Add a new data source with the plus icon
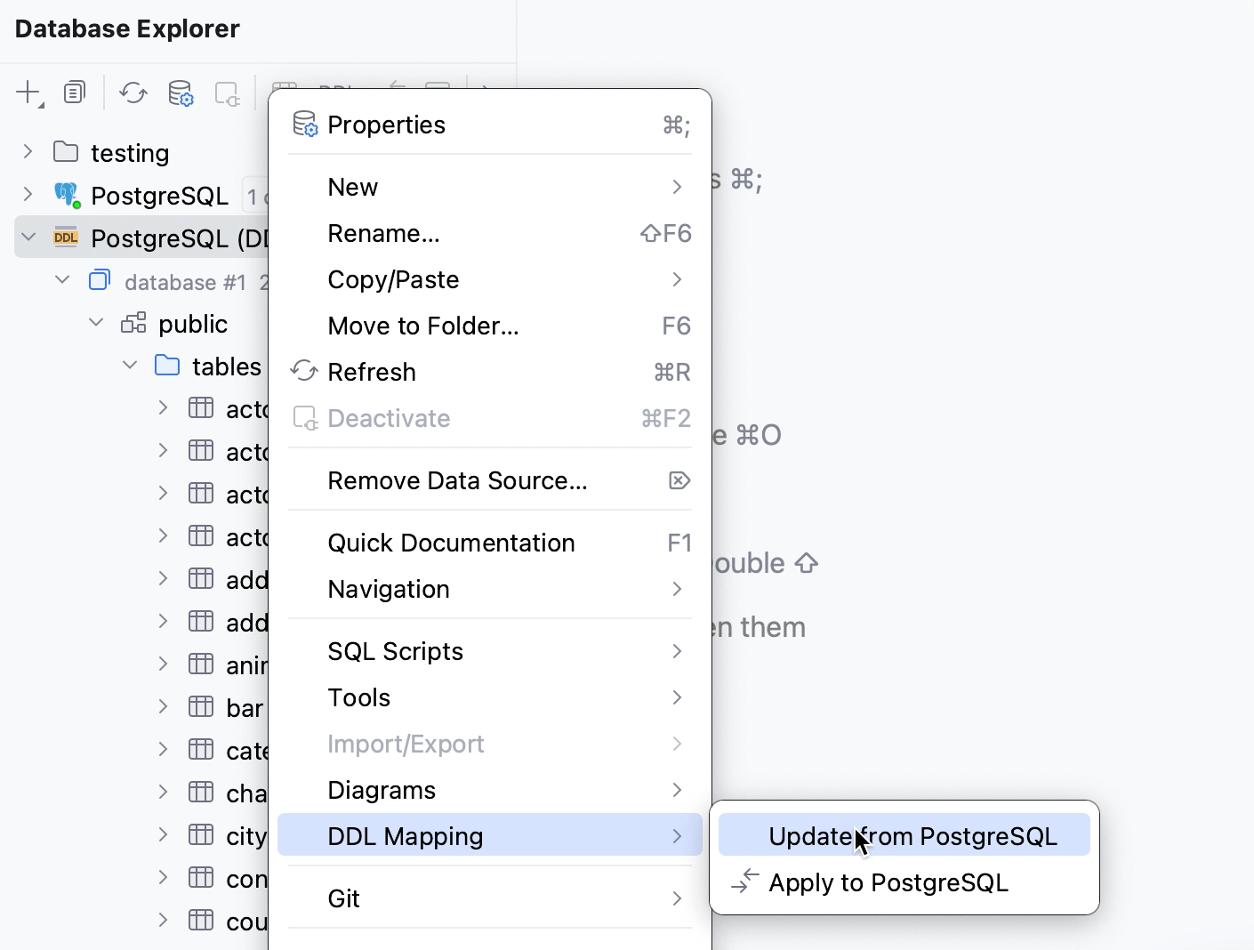The image size is (1254, 950). click(x=26, y=93)
